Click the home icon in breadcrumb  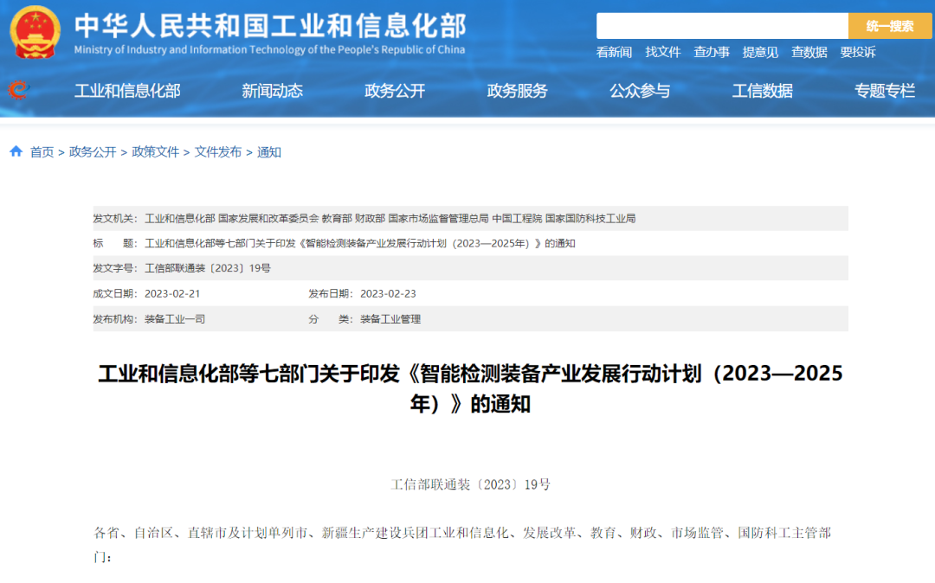(x=16, y=151)
